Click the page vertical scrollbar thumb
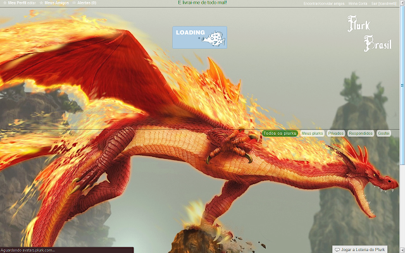 click(402, 85)
